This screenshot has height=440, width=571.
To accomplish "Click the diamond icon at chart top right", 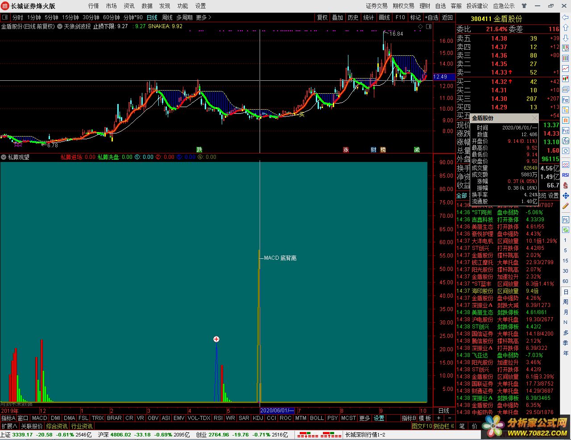I will 420,27.
